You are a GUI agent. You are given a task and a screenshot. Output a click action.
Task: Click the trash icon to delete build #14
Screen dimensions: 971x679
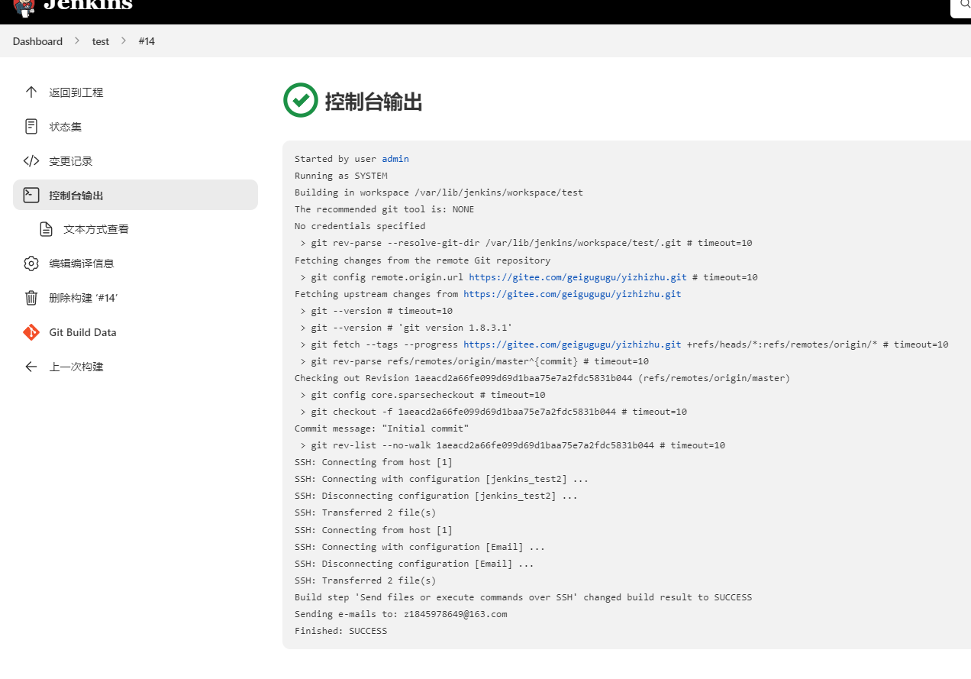[31, 298]
